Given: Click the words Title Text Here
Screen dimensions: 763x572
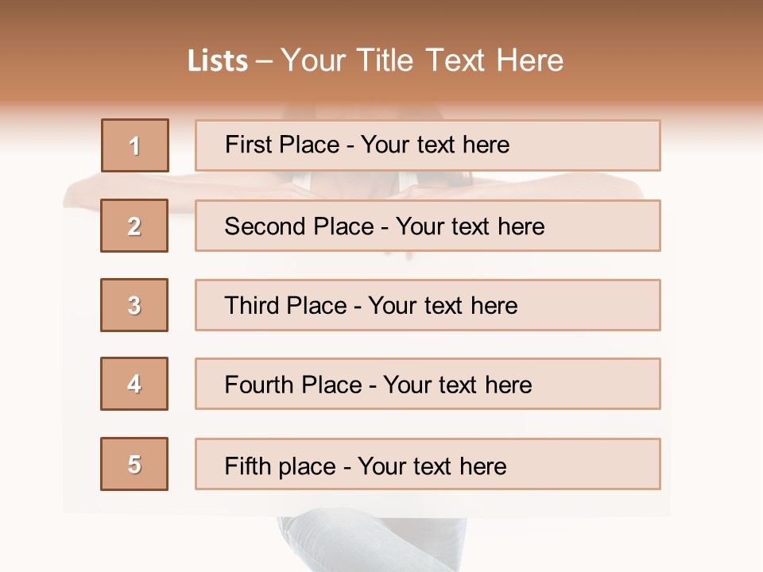Looking at the screenshot, I should tap(460, 60).
